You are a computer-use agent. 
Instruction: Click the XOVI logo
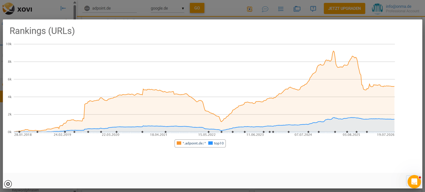point(17,8)
